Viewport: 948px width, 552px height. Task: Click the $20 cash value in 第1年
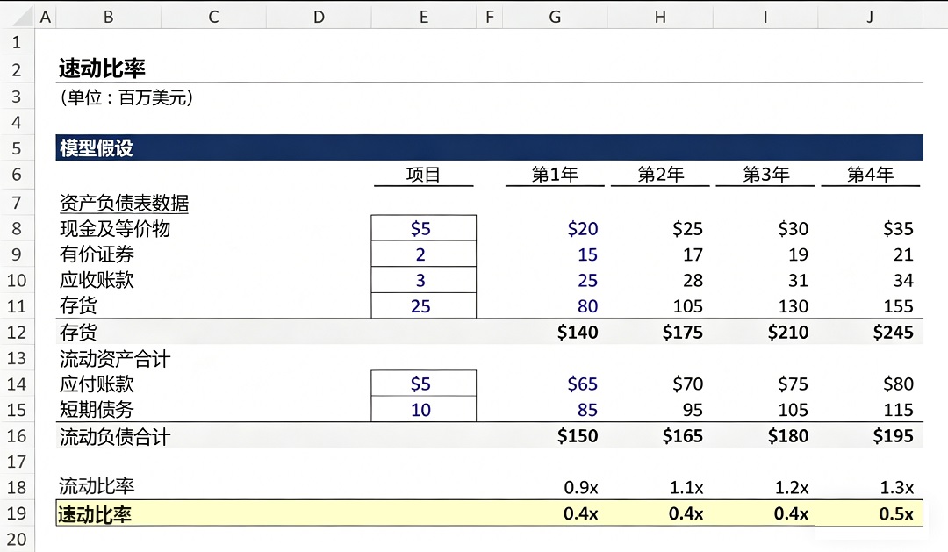click(583, 228)
